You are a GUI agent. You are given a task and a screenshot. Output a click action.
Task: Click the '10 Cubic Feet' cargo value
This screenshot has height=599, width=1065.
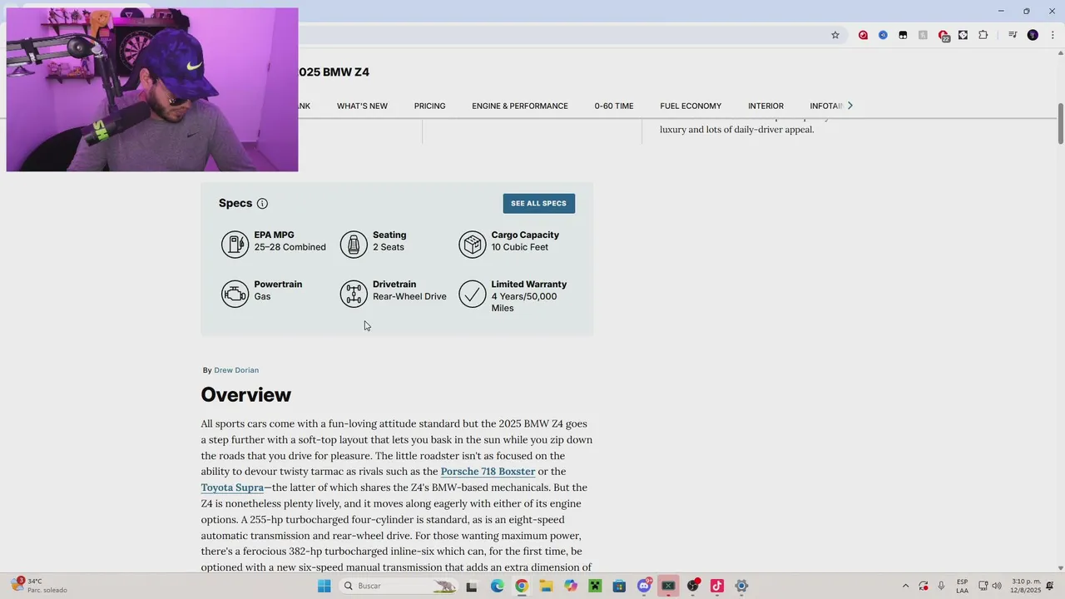(519, 247)
